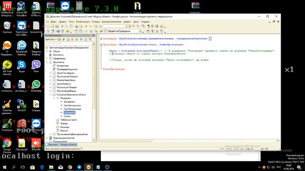305x171 pixels.
Task: Click the Print toolbar icon
Action: pos(76,26)
